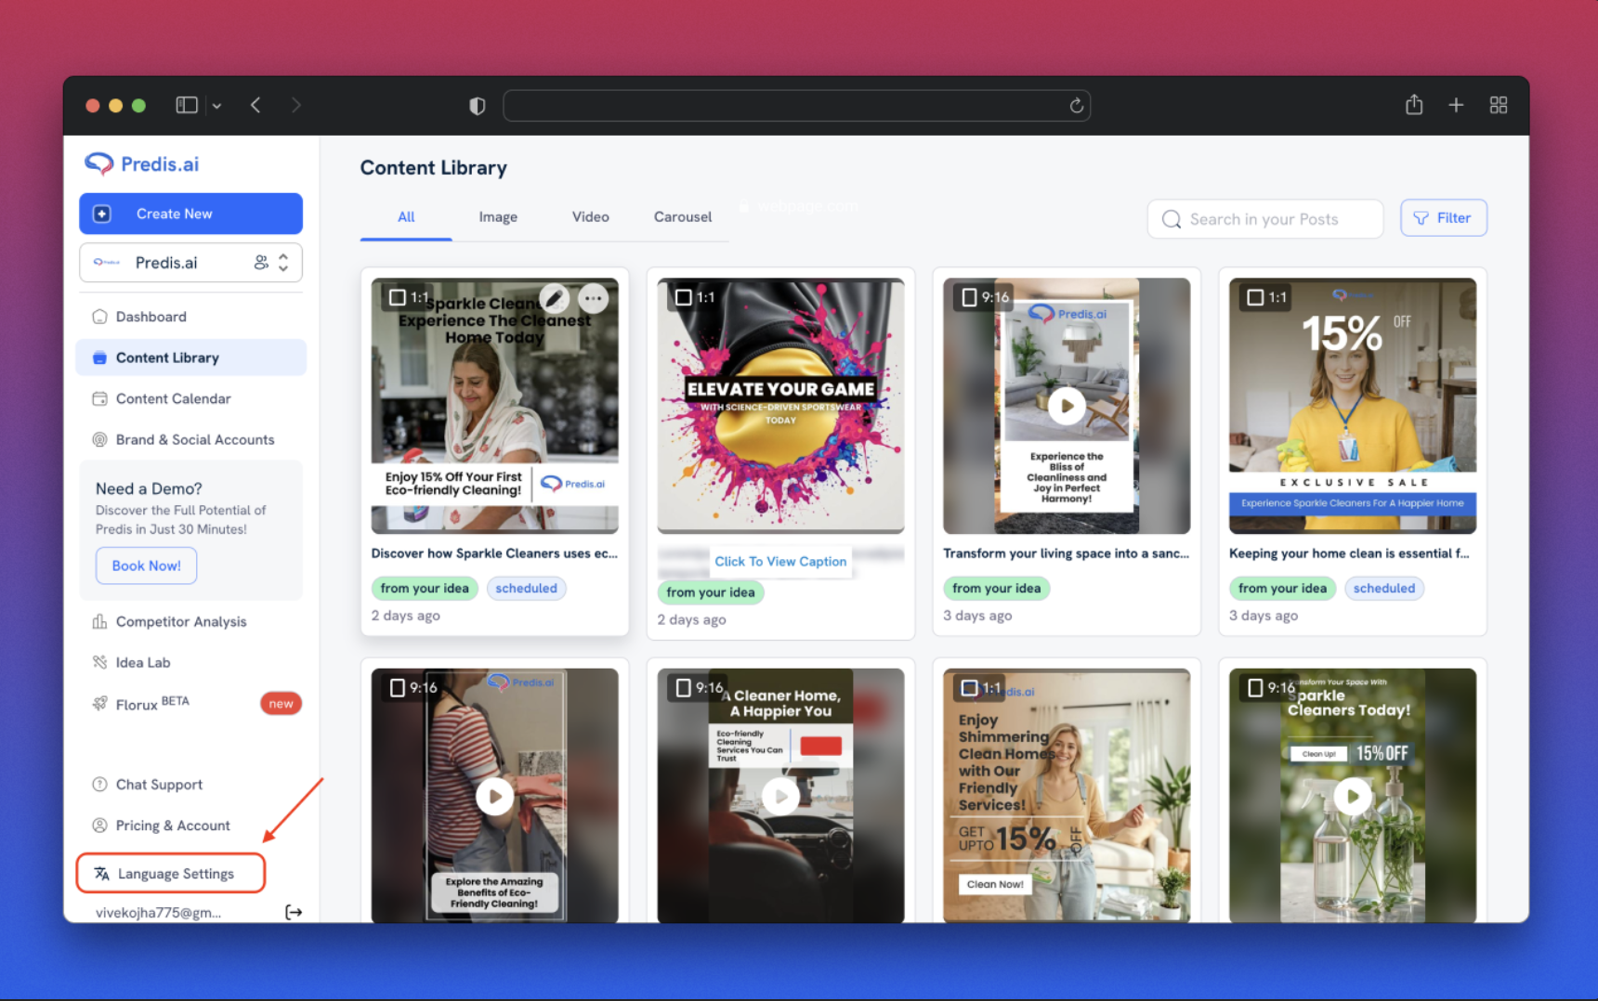Open Chat Support help icon
1598x1001 pixels.
(x=99, y=784)
